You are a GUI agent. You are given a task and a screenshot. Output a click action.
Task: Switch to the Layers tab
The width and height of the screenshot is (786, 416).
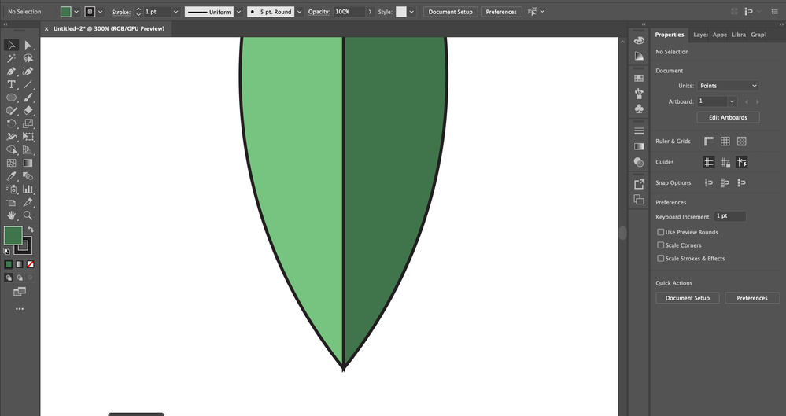(x=700, y=35)
